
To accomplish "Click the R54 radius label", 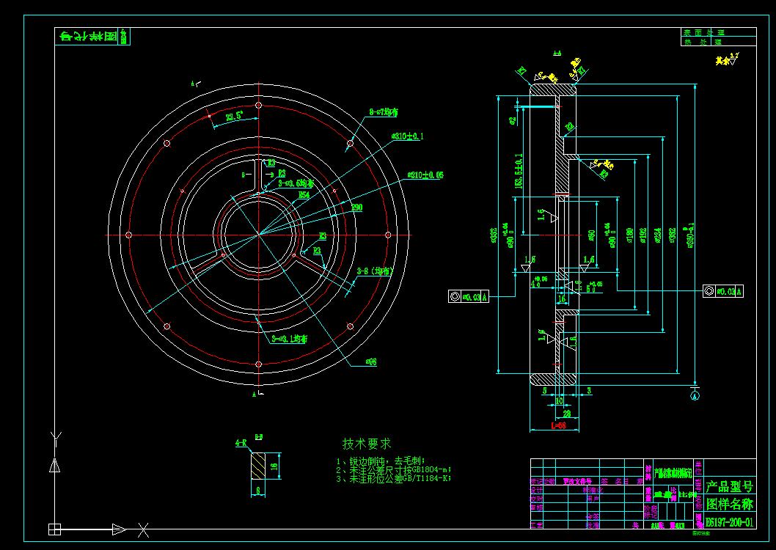I will coord(304,194).
